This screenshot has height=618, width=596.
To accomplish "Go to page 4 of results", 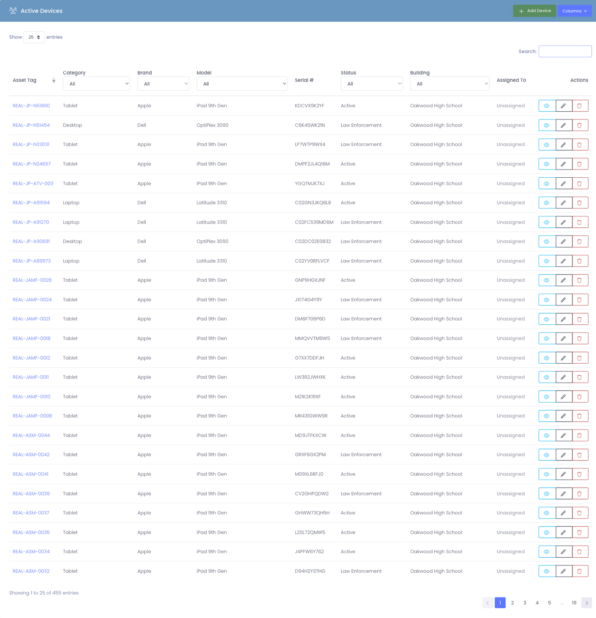I will 537,603.
